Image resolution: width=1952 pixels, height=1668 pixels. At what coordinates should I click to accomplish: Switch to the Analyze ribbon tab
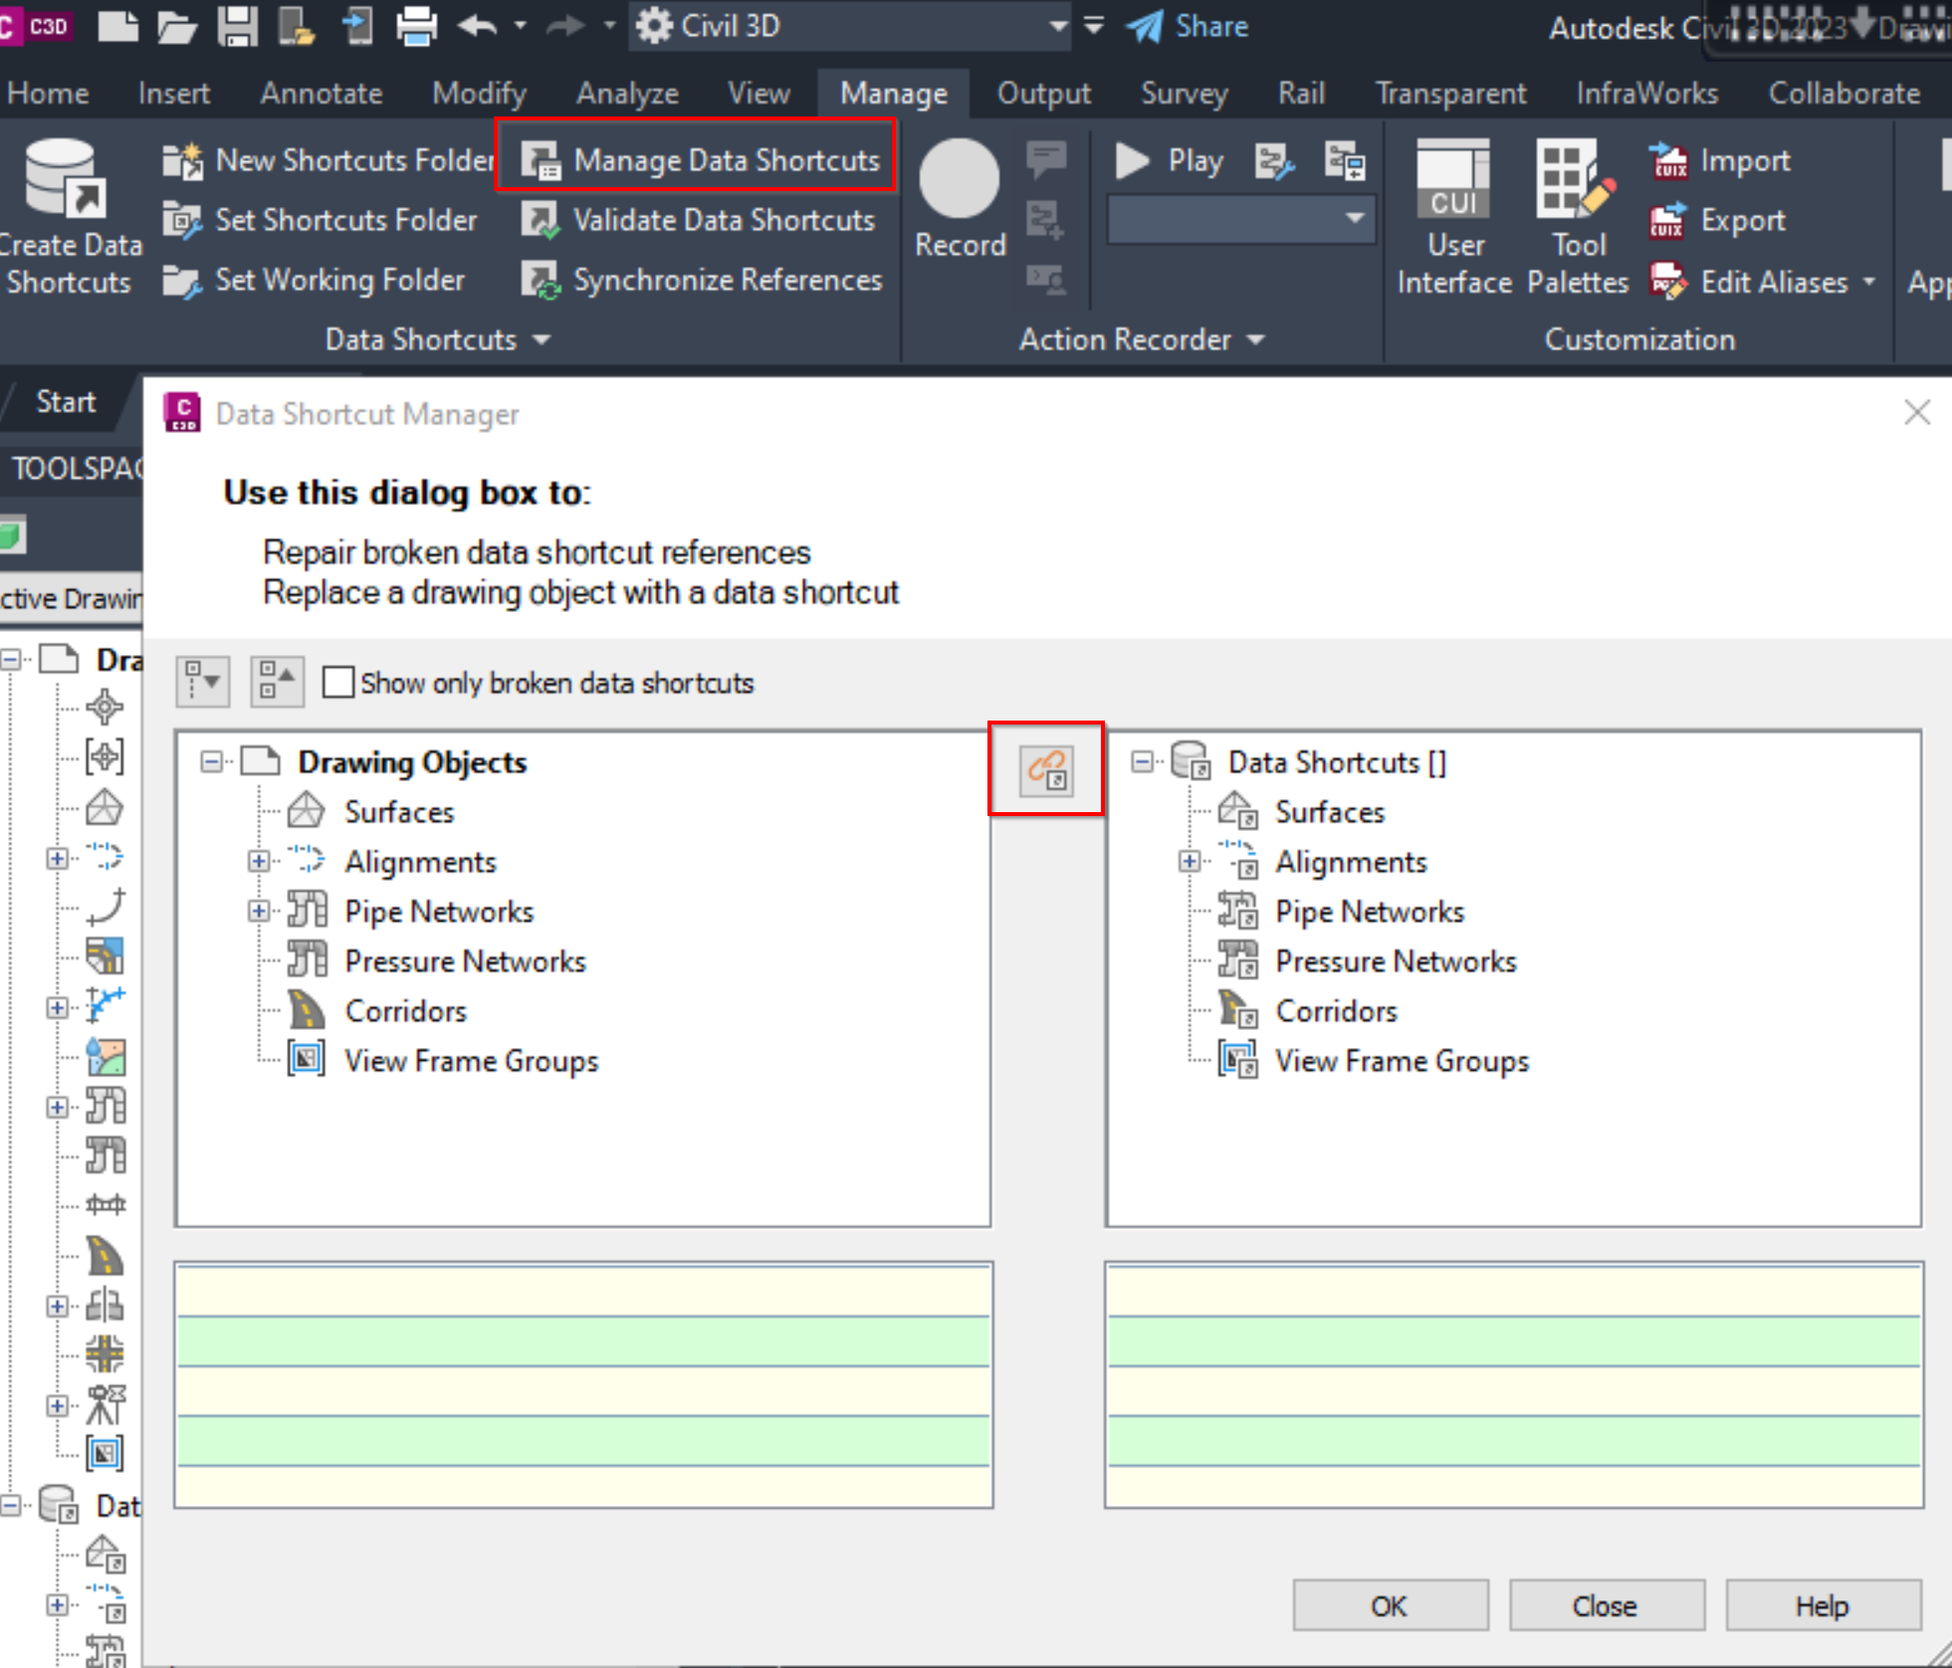(627, 94)
